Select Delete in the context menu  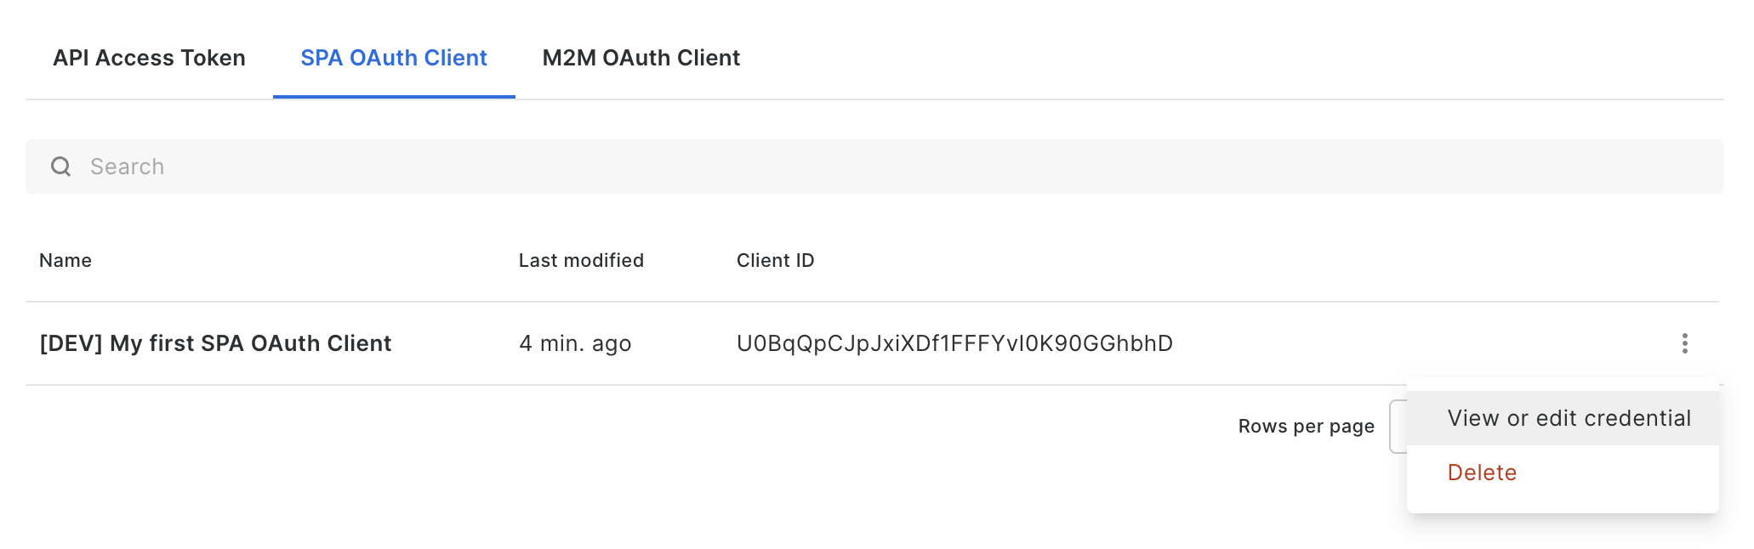point(1482,473)
